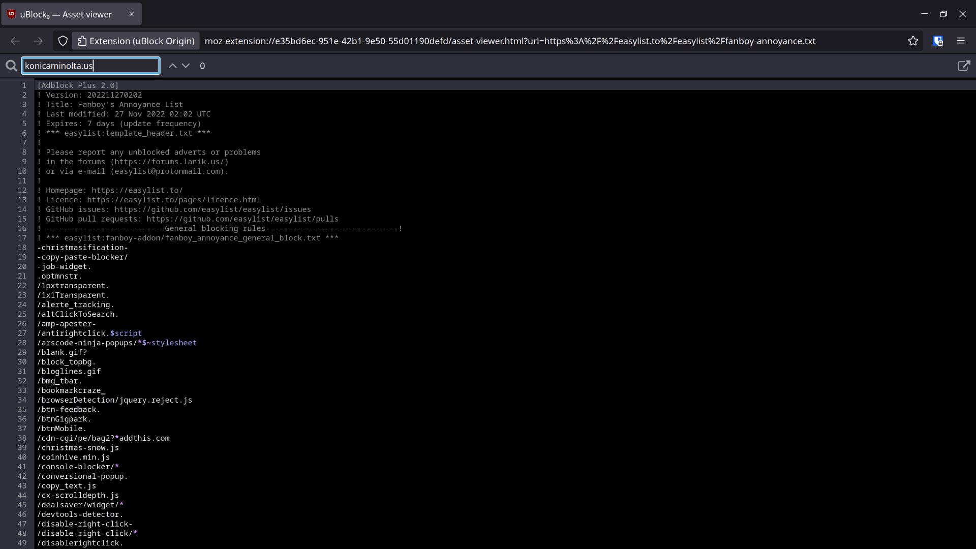Click the easylist.to homepage link in line 12

(136, 190)
